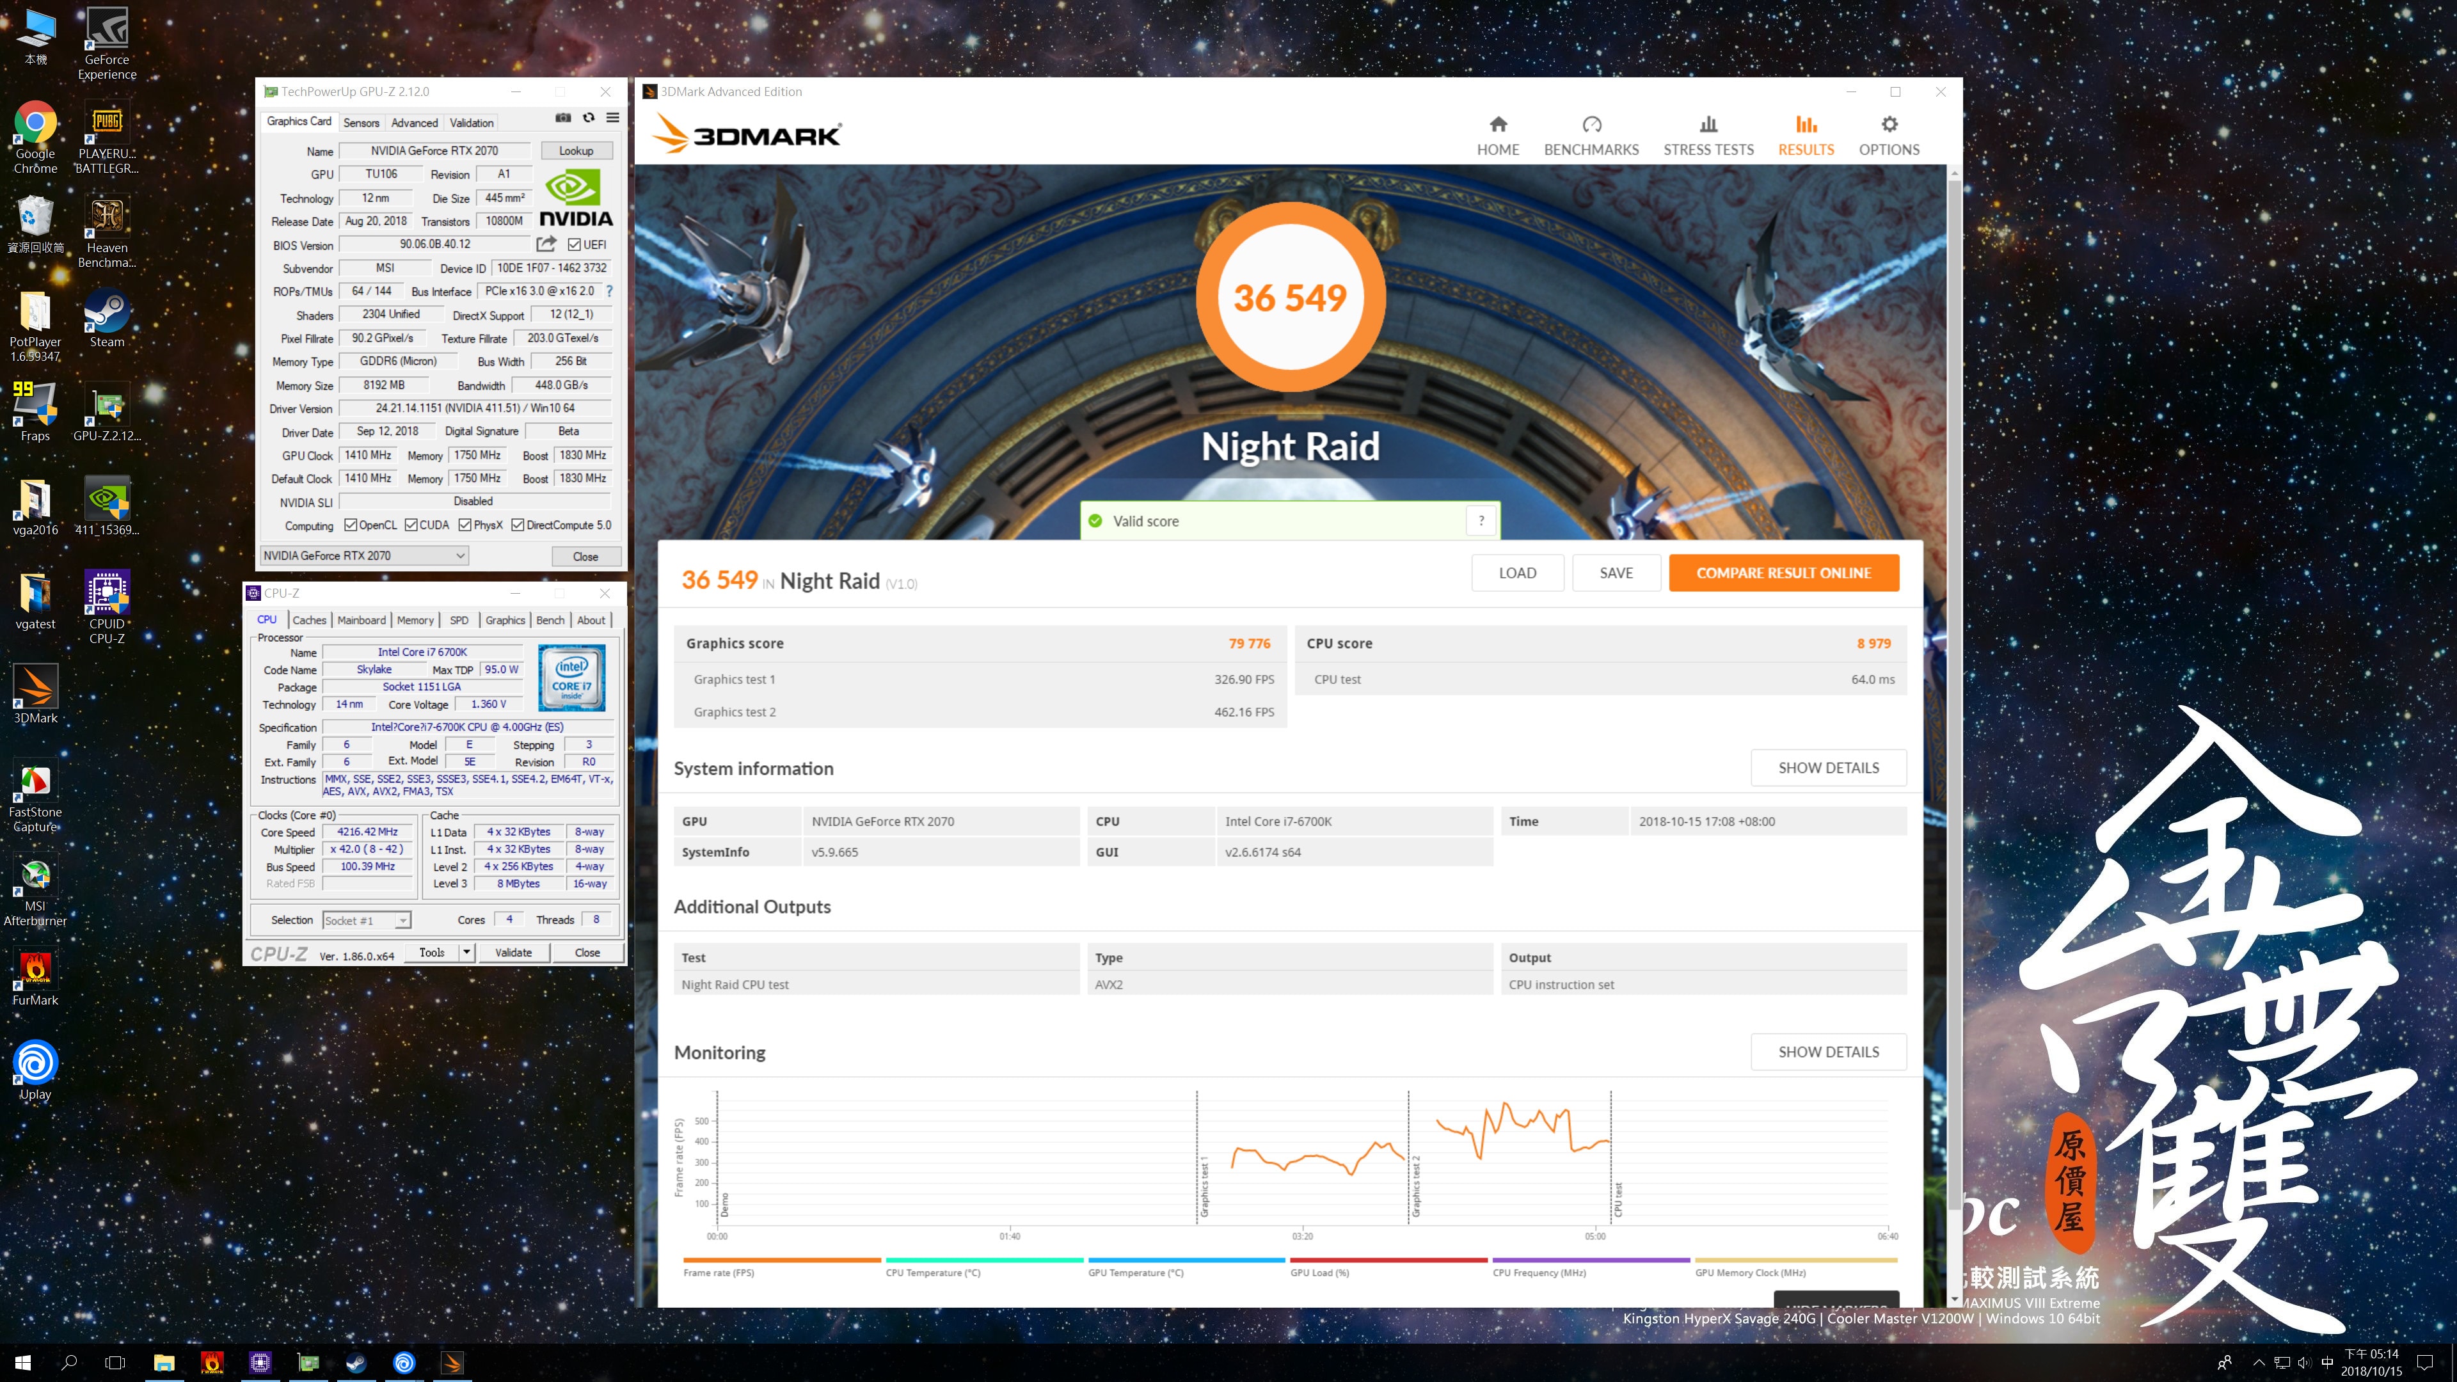
Task: Click the GPU-Z screenshot camera icon
Action: coord(564,117)
